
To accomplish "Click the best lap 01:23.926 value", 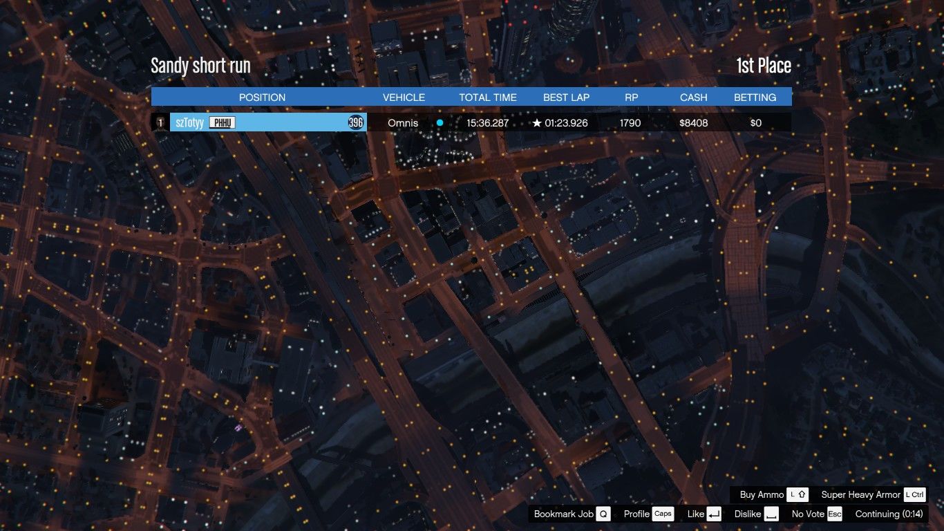I will click(566, 122).
